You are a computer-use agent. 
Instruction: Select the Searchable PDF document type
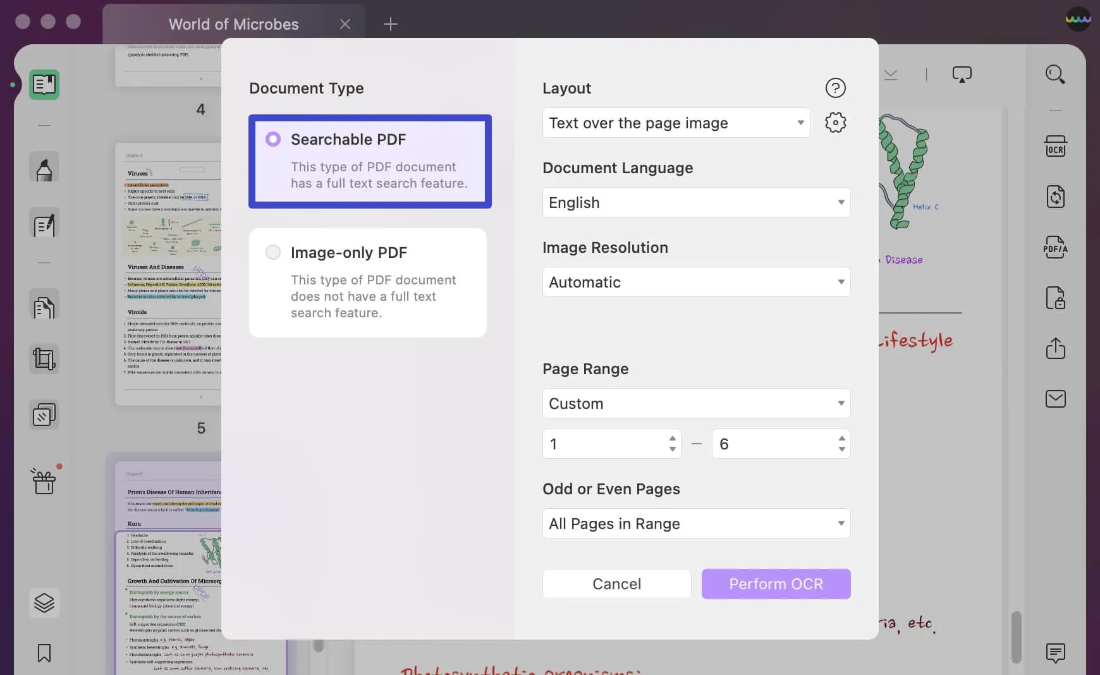coord(370,161)
